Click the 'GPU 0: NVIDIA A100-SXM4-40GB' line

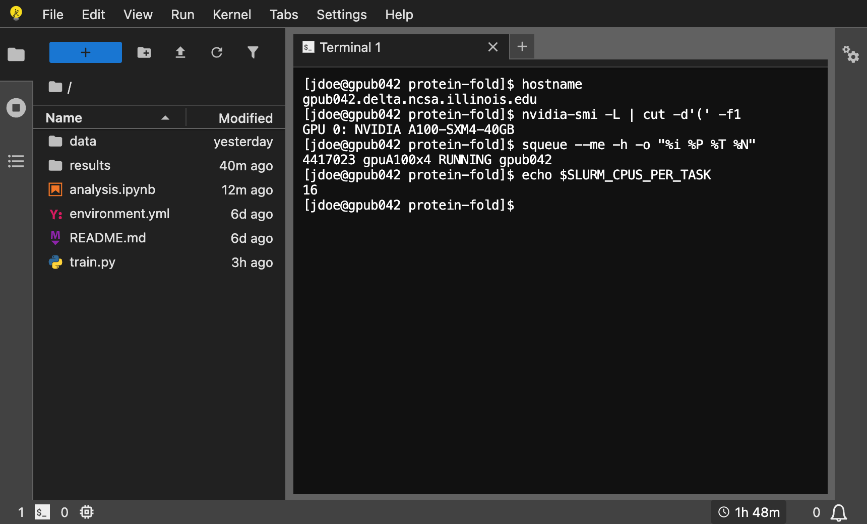tap(408, 129)
